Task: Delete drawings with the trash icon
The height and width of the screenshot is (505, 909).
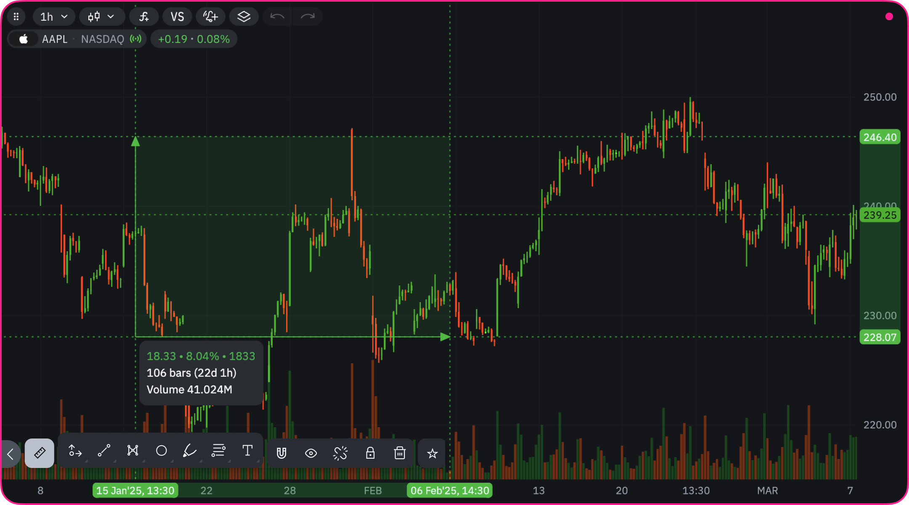Action: (x=399, y=453)
